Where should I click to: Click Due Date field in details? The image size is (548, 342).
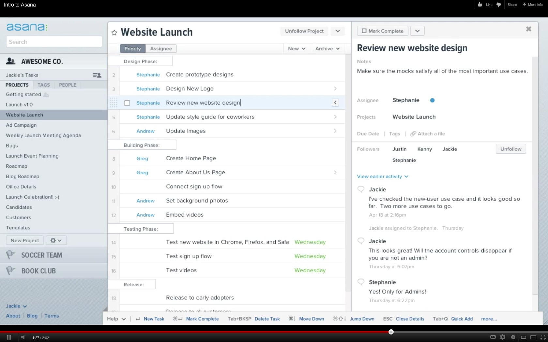click(368, 134)
